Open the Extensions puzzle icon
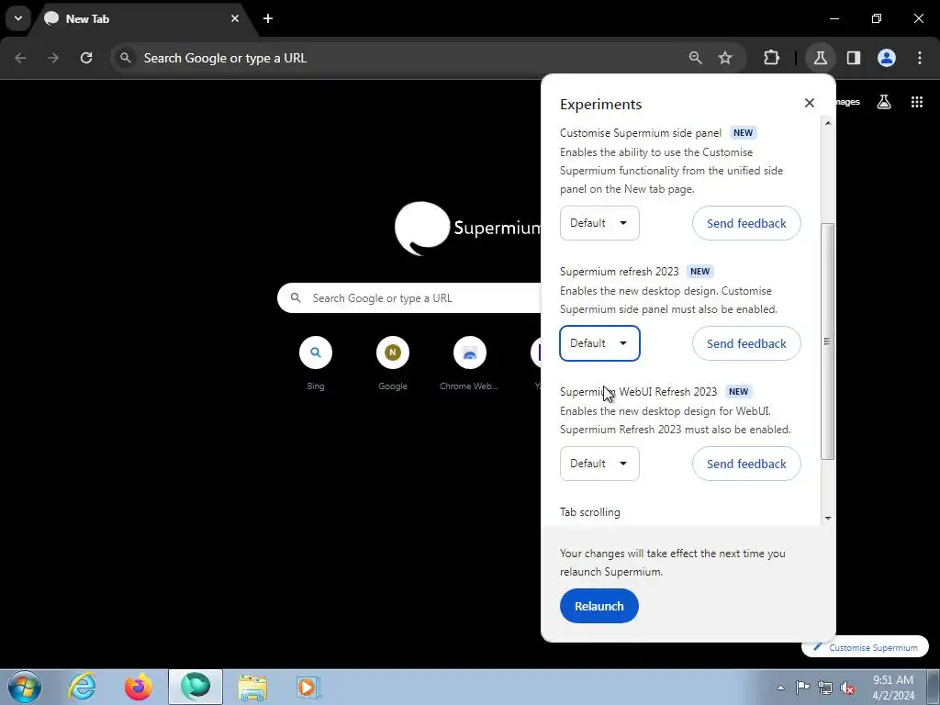940x705 pixels. [x=771, y=58]
